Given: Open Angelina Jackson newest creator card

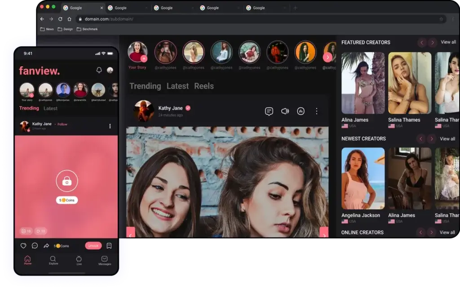Looking at the screenshot, I should click(363, 185).
